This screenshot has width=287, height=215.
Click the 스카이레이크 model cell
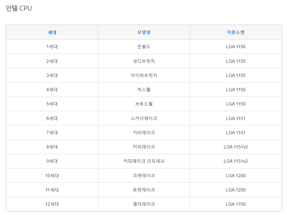[x=144, y=118]
